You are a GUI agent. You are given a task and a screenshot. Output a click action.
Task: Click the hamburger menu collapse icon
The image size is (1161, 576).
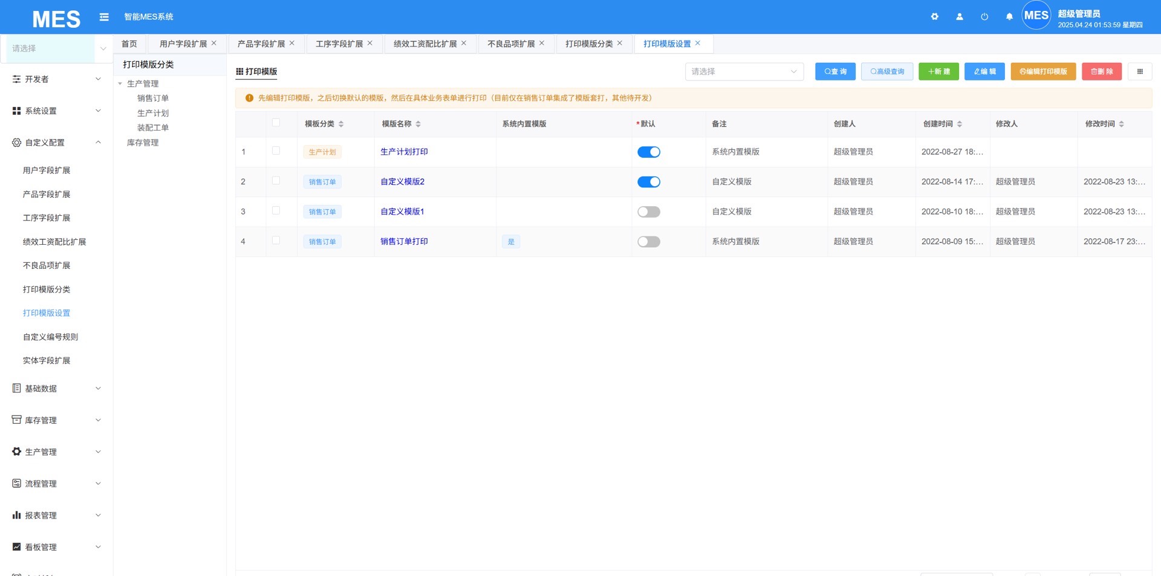[104, 17]
